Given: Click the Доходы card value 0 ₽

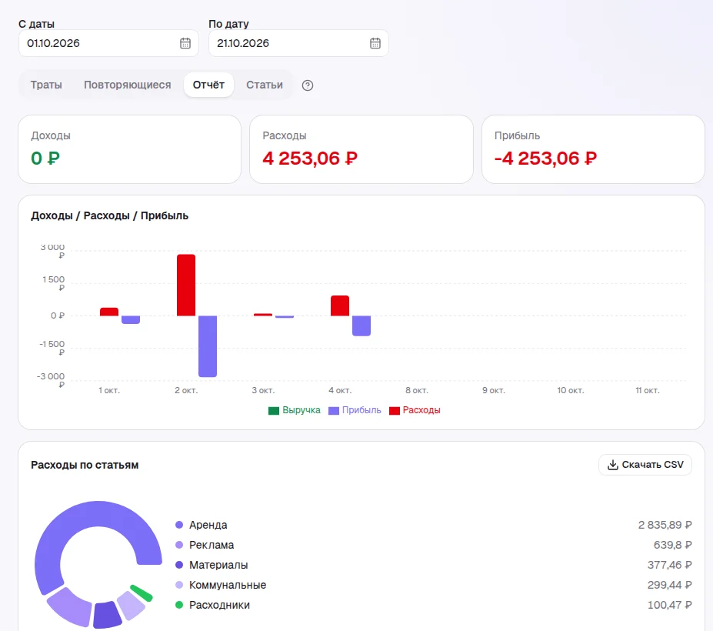Looking at the screenshot, I should point(45,159).
